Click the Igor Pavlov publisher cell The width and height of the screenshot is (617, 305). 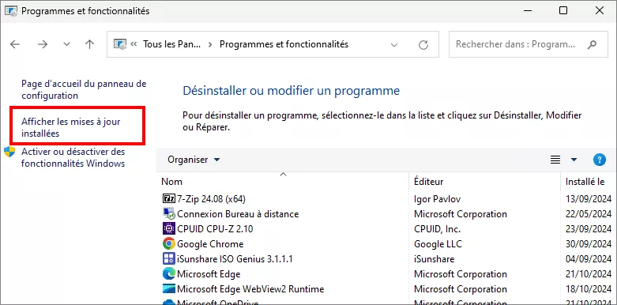point(437,199)
